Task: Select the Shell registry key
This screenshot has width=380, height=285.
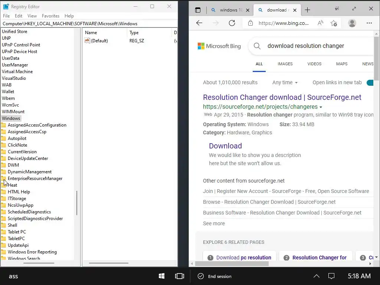Action: click(12, 225)
